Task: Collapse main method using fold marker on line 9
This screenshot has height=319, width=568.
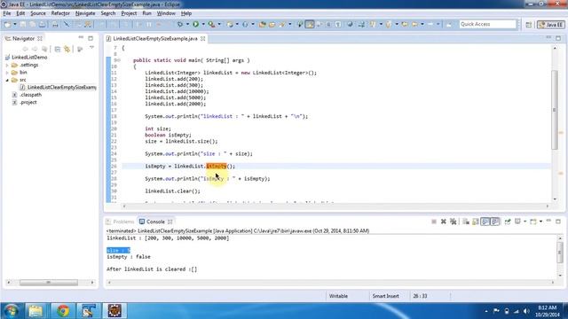Action: coord(119,60)
